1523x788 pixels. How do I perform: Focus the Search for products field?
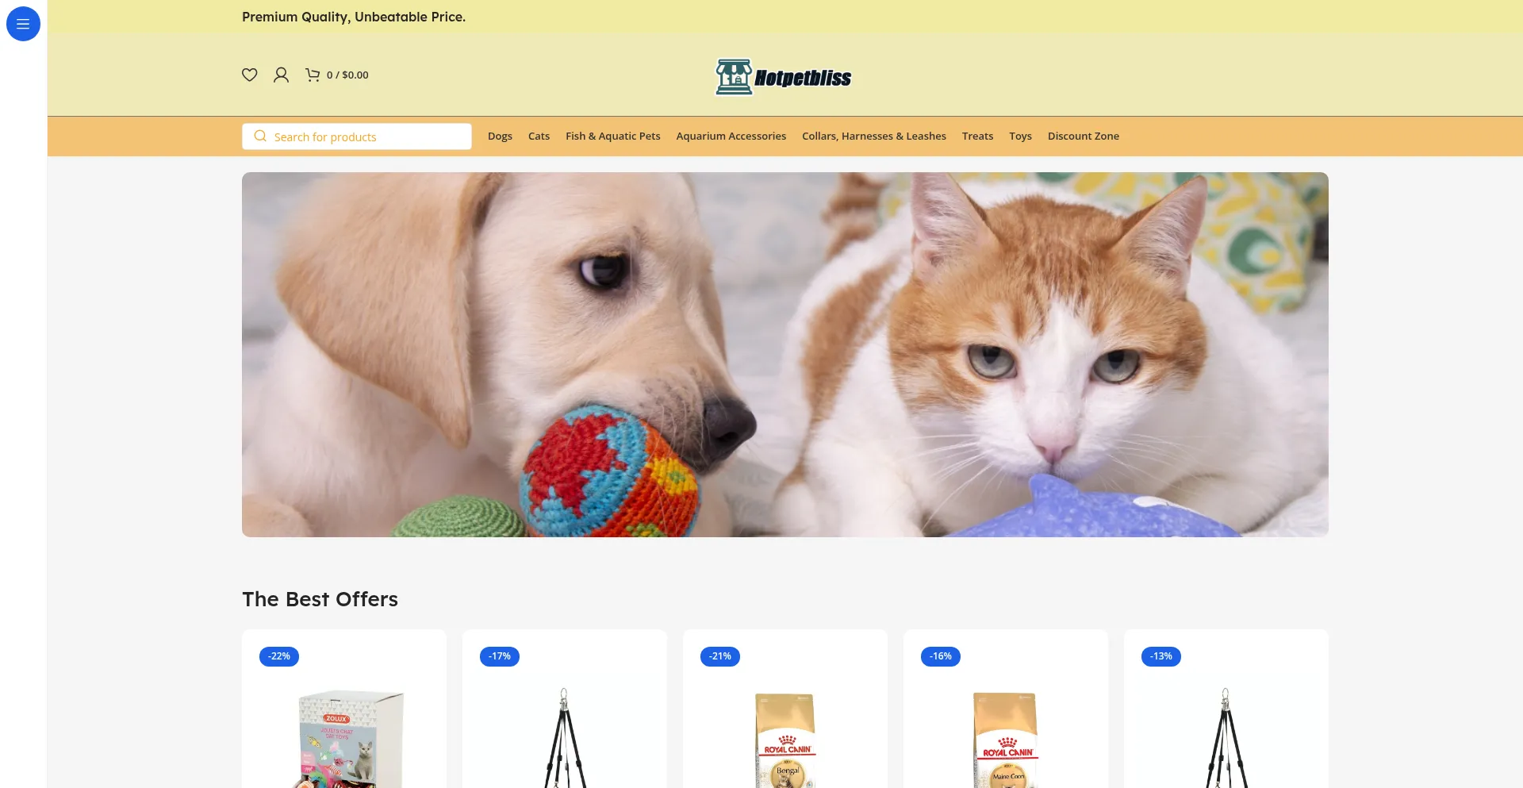click(357, 136)
